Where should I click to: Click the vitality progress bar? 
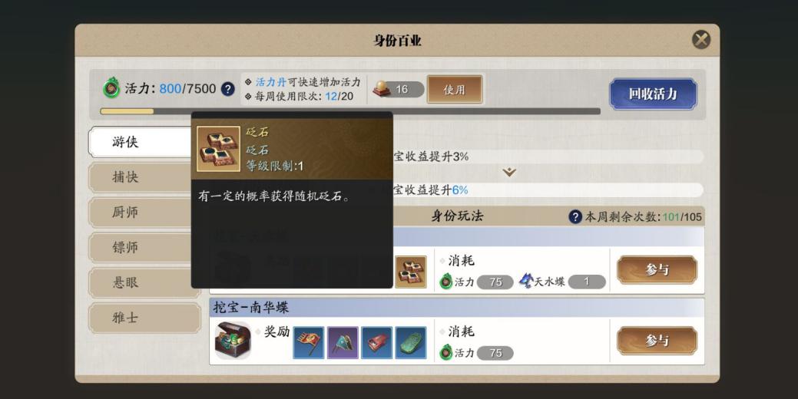coord(350,111)
